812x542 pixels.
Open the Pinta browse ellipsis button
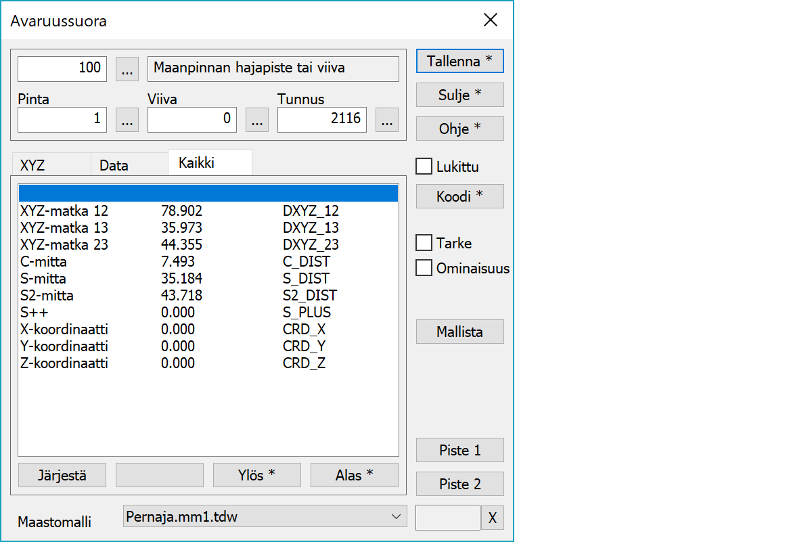tap(127, 120)
